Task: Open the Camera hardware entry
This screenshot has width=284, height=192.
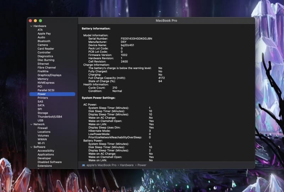Action: coord(43,45)
